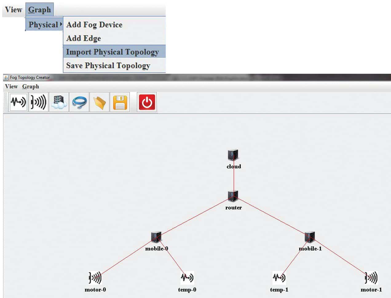Click the 'temp-0' node label
Image resolution: width=391 pixels, height=298 pixels.
[x=187, y=290]
